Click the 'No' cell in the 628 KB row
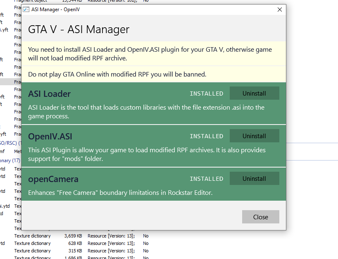The height and width of the screenshot is (259, 338). pyautogui.click(x=146, y=243)
